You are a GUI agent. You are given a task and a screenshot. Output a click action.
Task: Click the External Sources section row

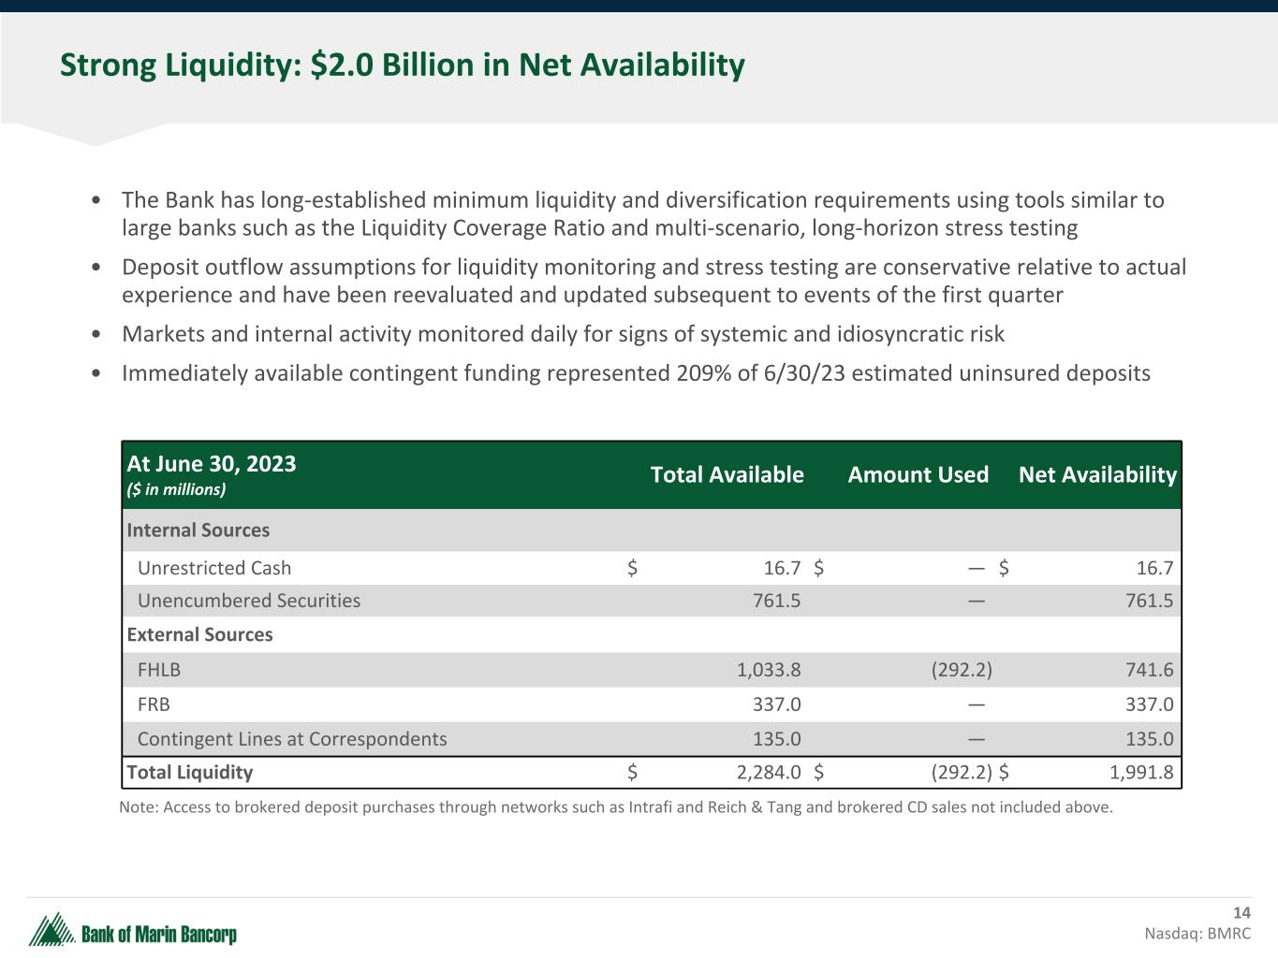tap(199, 634)
